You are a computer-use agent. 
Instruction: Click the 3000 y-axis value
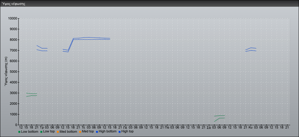(13, 93)
